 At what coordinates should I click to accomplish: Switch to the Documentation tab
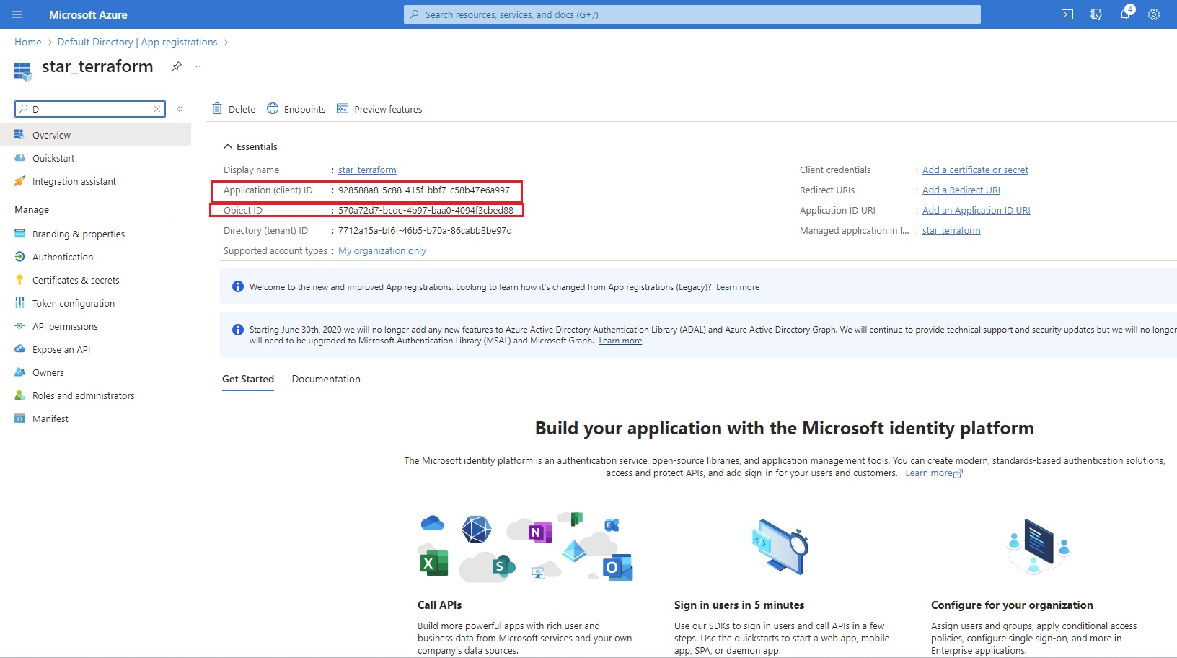click(326, 379)
